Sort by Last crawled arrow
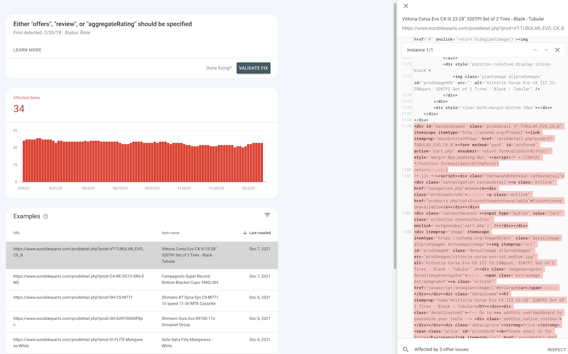 coord(245,233)
